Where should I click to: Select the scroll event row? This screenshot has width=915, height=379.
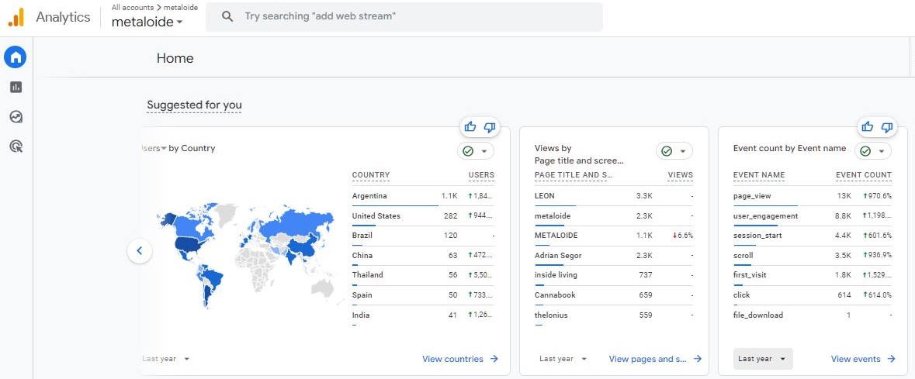(813, 256)
